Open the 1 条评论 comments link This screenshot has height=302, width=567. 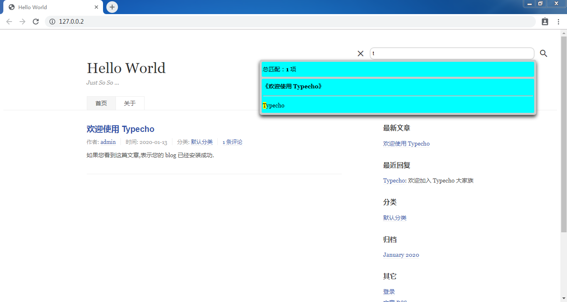tap(233, 142)
